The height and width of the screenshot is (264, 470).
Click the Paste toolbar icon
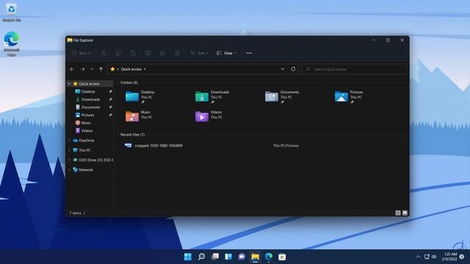click(x=133, y=54)
